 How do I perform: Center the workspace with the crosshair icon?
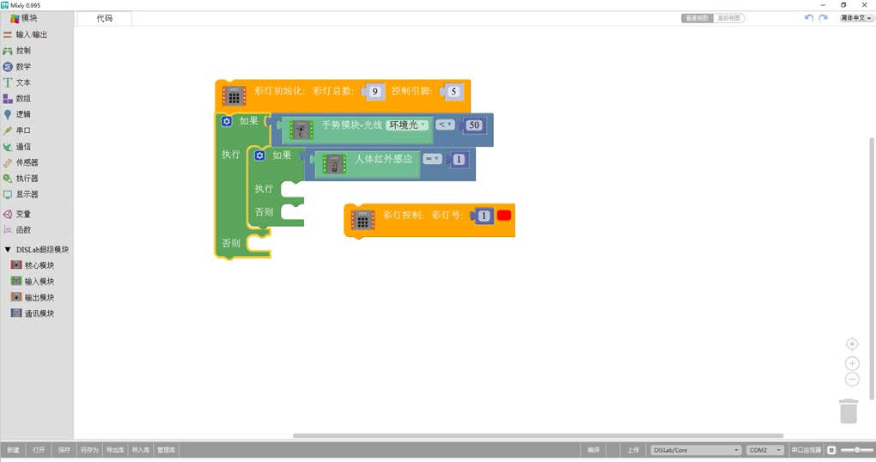pyautogui.click(x=852, y=344)
